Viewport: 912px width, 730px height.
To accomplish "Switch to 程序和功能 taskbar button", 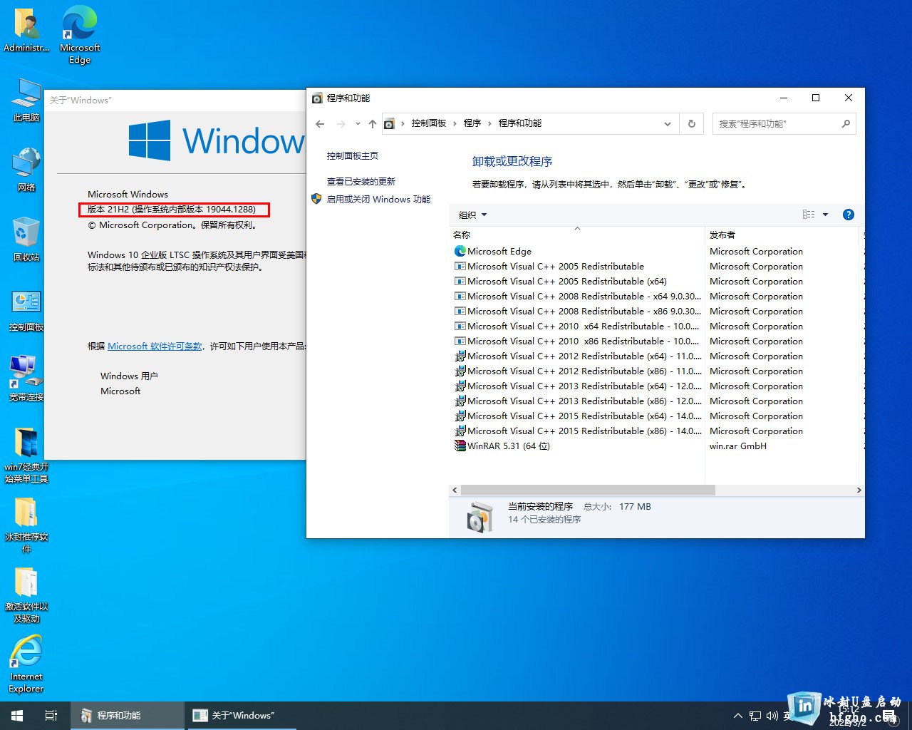I will (x=127, y=715).
